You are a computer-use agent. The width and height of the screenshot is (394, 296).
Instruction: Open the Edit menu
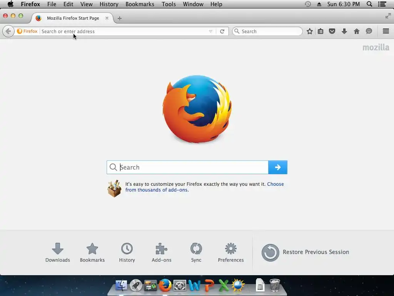(68, 4)
